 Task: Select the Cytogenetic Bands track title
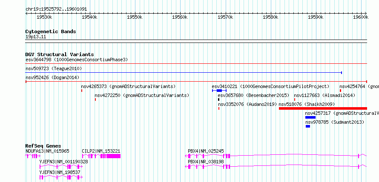(51, 31)
